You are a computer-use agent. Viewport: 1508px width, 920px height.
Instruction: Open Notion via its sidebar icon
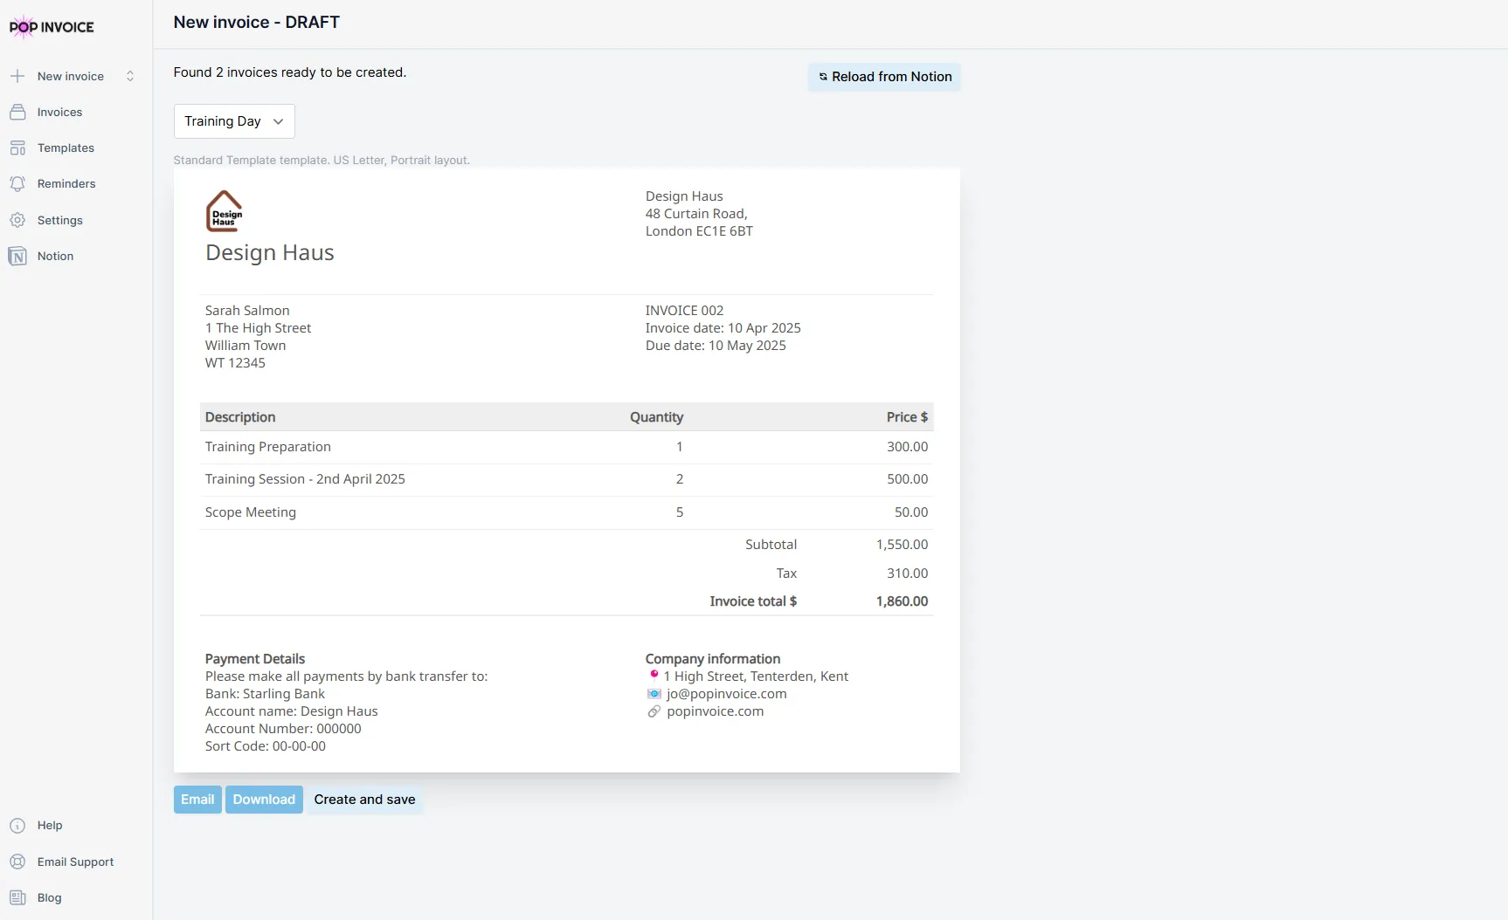coord(18,256)
